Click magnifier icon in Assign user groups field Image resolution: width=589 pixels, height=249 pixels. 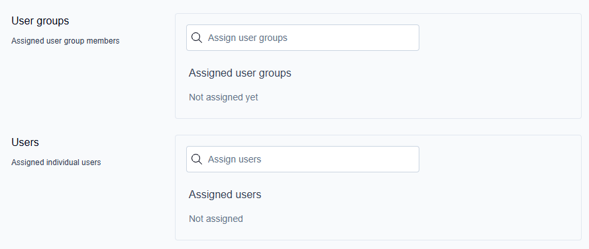coord(197,38)
